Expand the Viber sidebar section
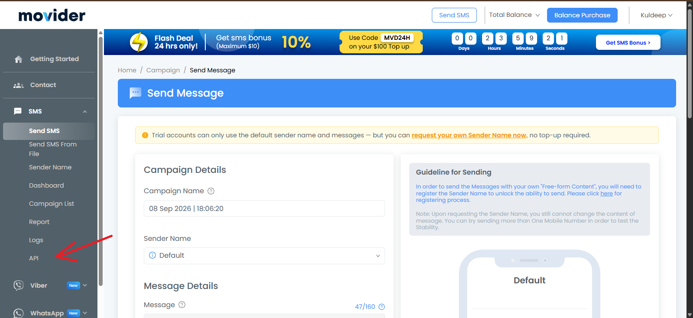Image resolution: width=693 pixels, height=318 pixels. coord(85,285)
